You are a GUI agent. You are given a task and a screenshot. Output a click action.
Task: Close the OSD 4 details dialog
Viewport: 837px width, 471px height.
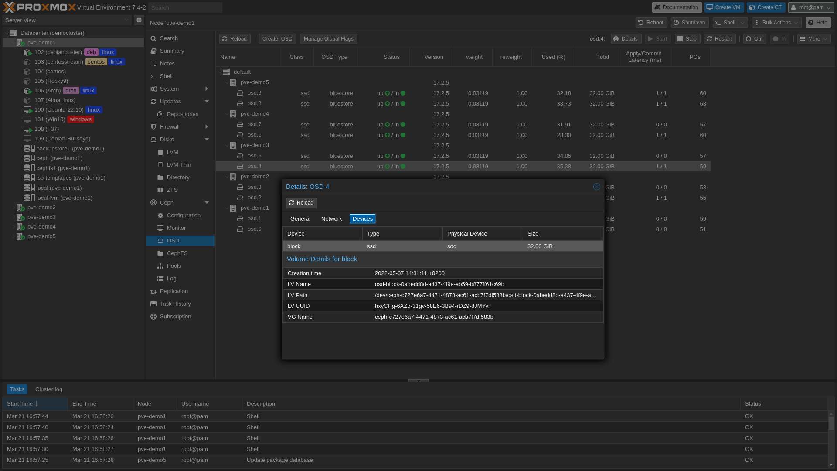pos(596,187)
